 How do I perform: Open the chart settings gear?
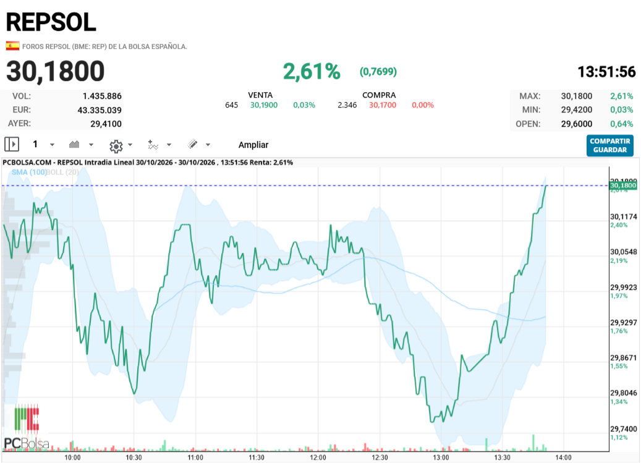(x=116, y=145)
